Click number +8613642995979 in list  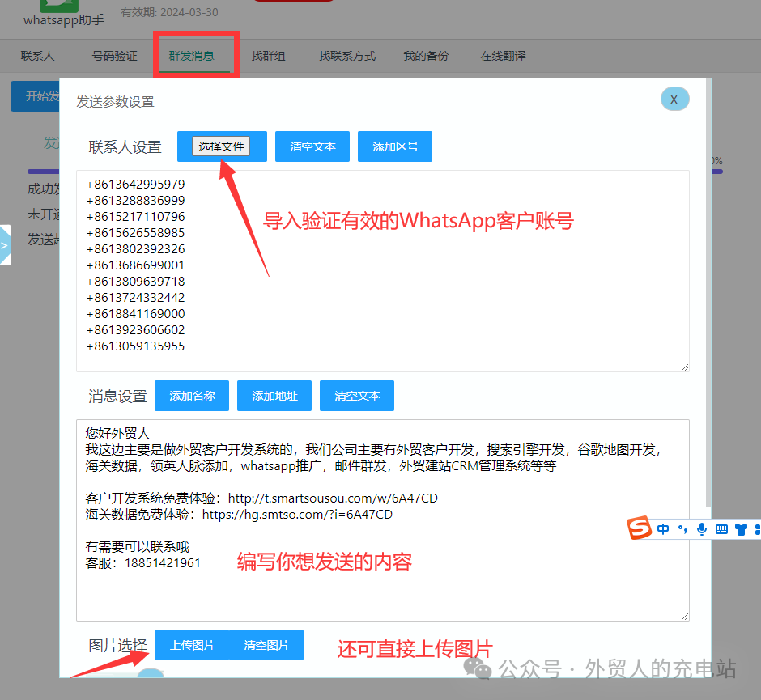135,185
